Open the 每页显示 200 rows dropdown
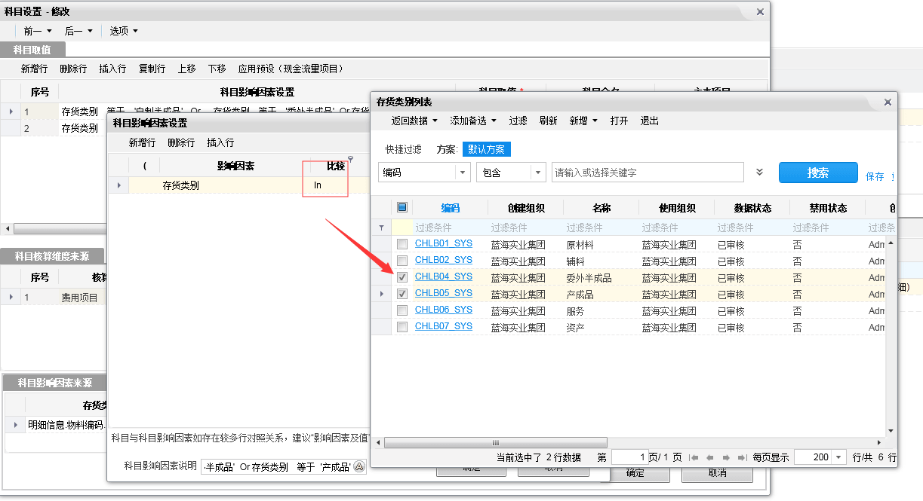This screenshot has height=501, width=923. tap(839, 457)
